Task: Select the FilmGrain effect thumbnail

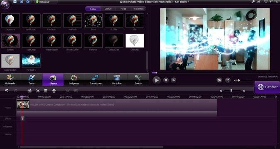Action: tap(52, 20)
